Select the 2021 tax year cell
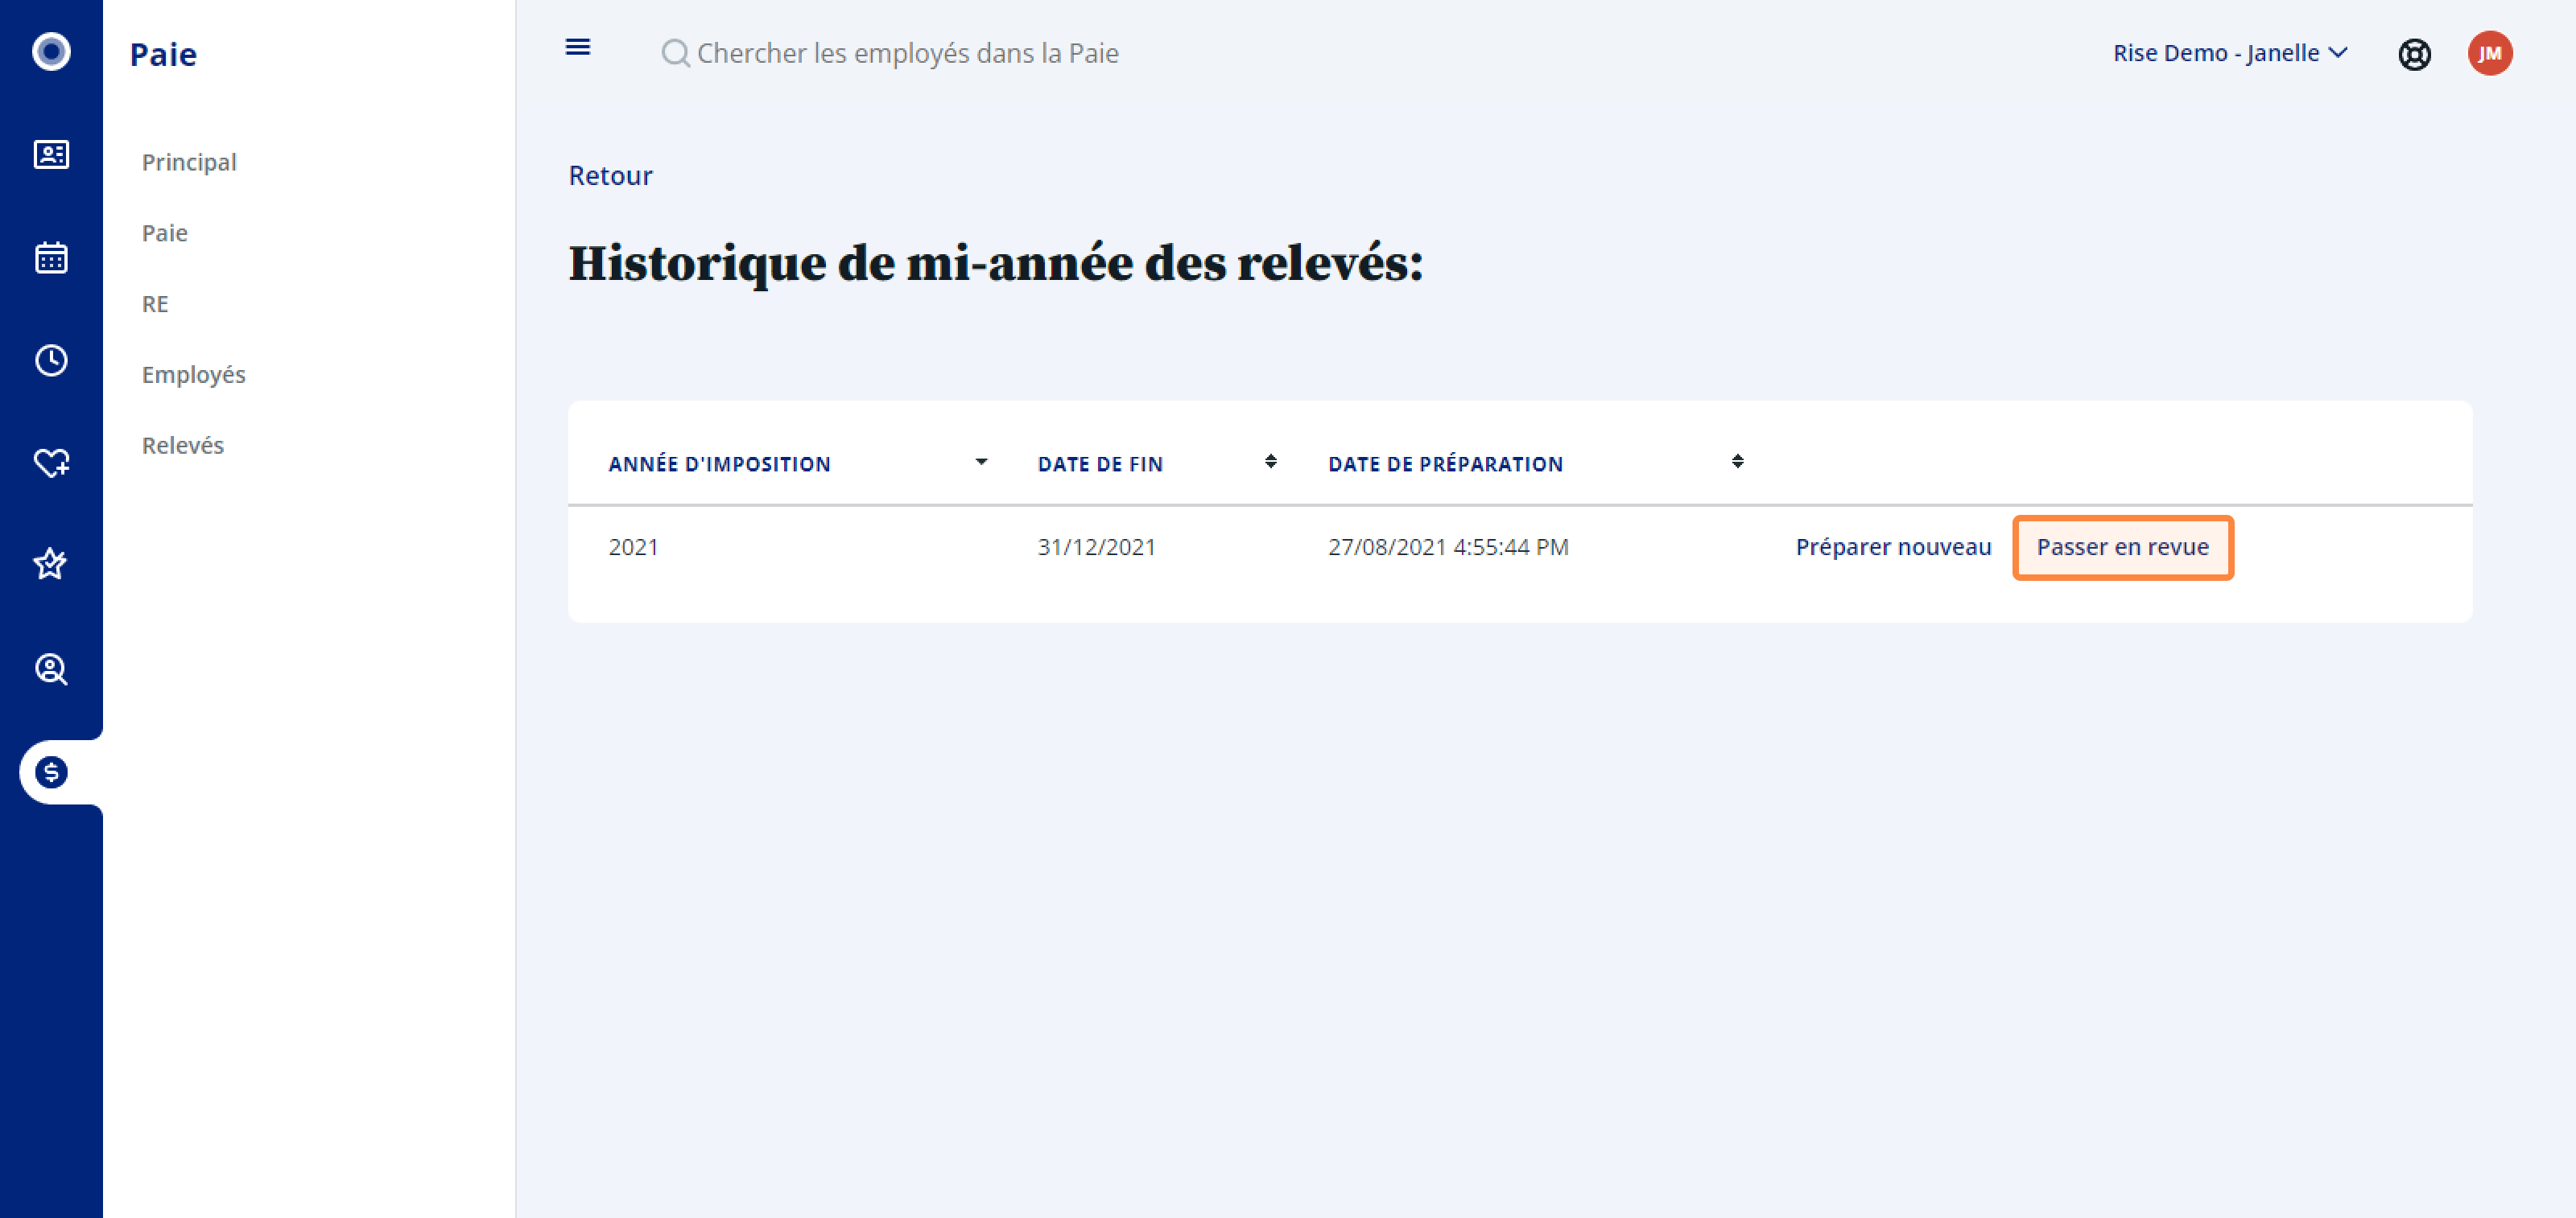 pyautogui.click(x=634, y=548)
